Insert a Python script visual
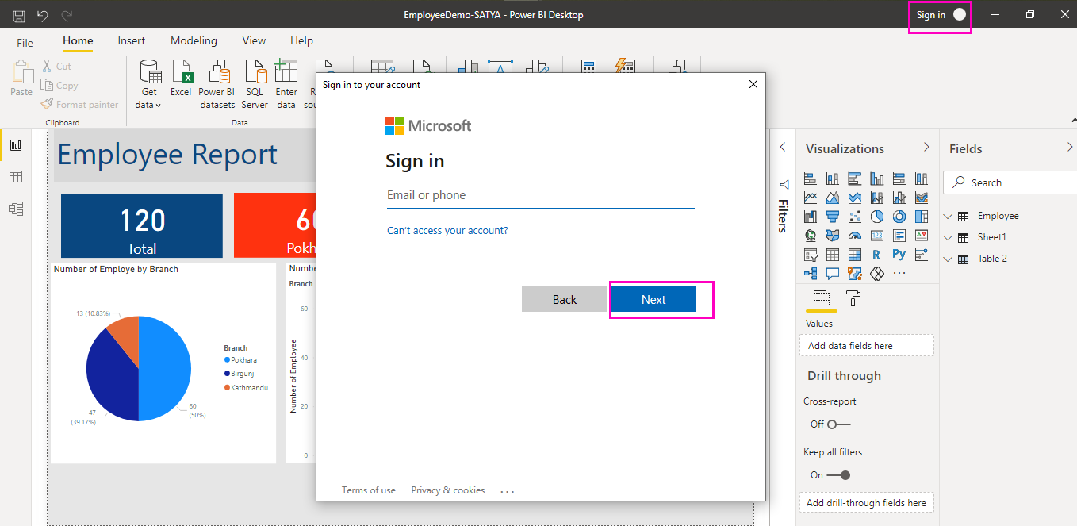Screen dimensions: 1077x526 899,254
